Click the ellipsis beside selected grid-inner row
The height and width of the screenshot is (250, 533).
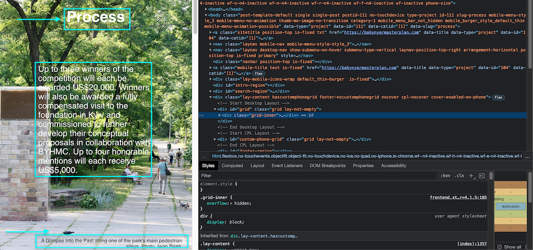(x=201, y=115)
